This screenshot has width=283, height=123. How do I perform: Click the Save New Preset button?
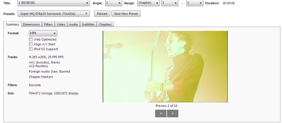126,14
